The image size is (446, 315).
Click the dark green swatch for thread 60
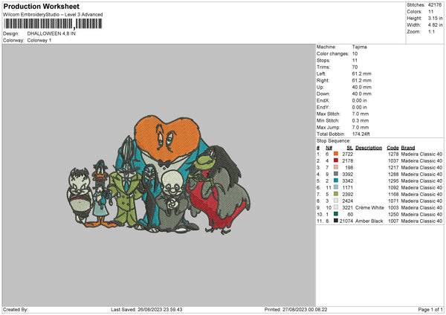click(336, 213)
